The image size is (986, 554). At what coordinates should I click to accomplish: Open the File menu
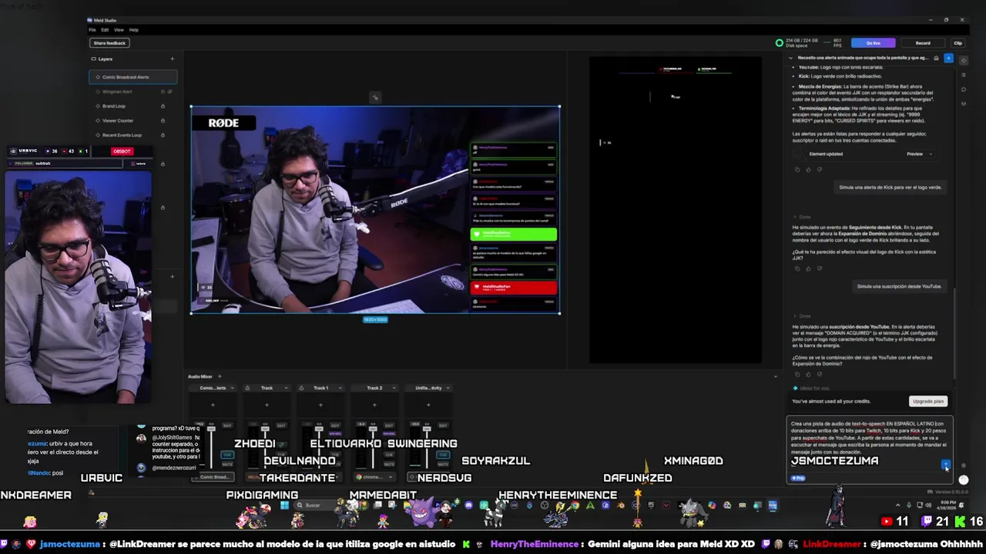(92, 29)
